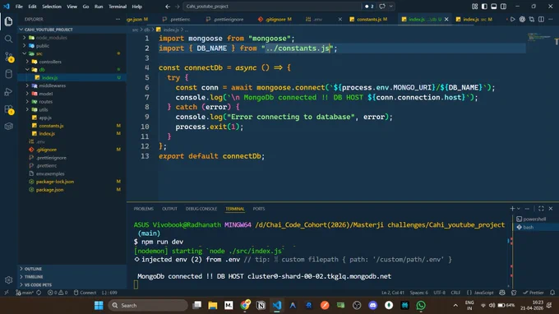The height and width of the screenshot is (314, 559).
Task: Click the split editor right icon
Action: (x=541, y=19)
